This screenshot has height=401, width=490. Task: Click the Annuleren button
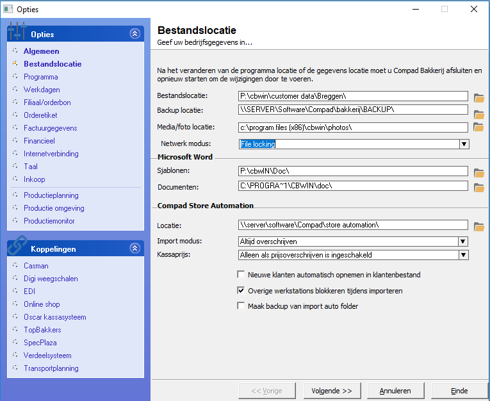[395, 391]
